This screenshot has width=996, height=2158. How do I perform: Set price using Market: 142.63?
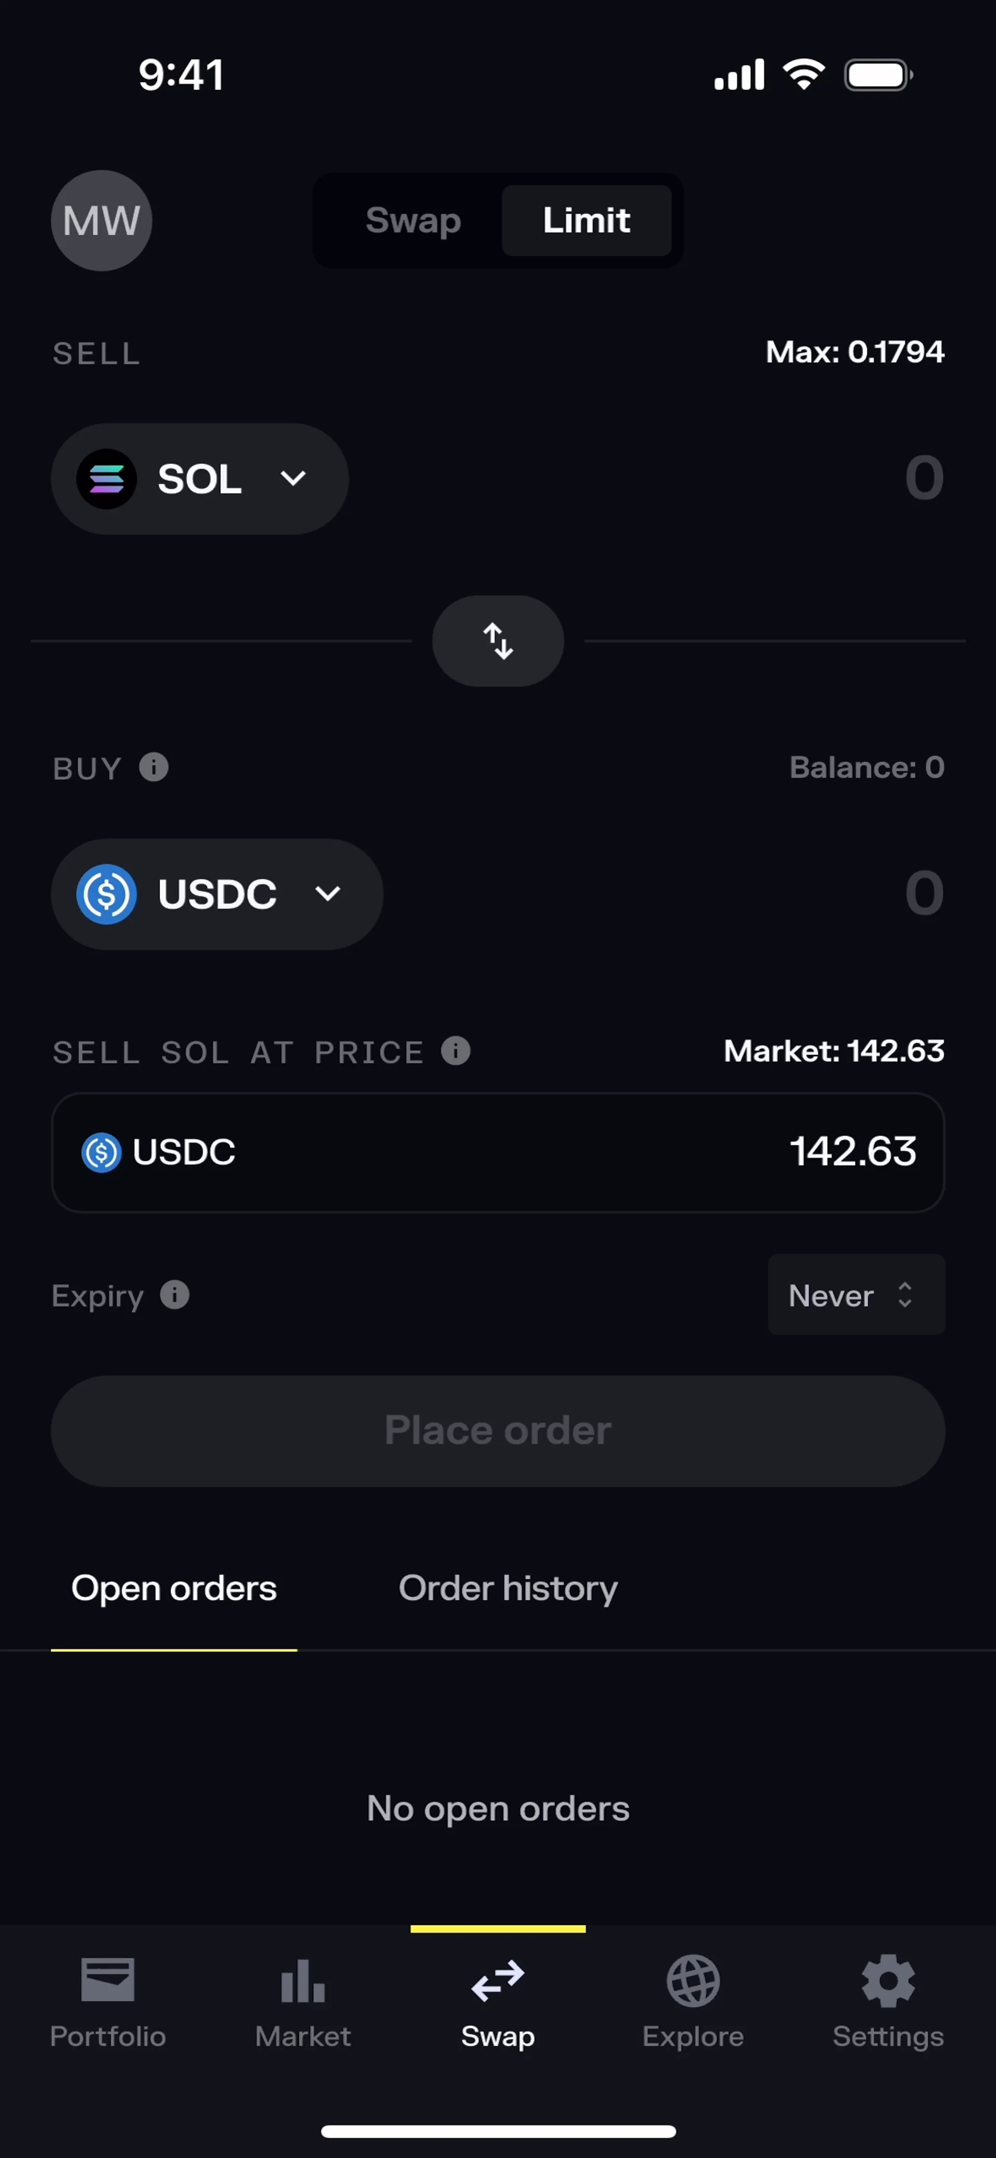tap(834, 1051)
